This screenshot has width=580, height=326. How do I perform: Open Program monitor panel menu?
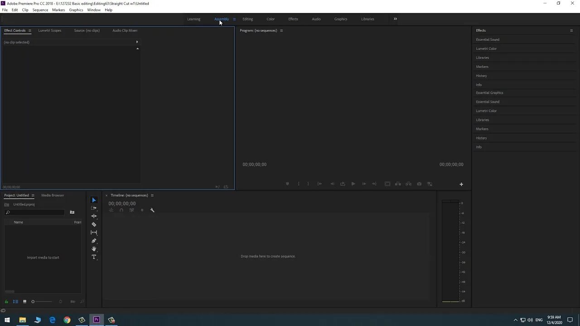pos(281,30)
